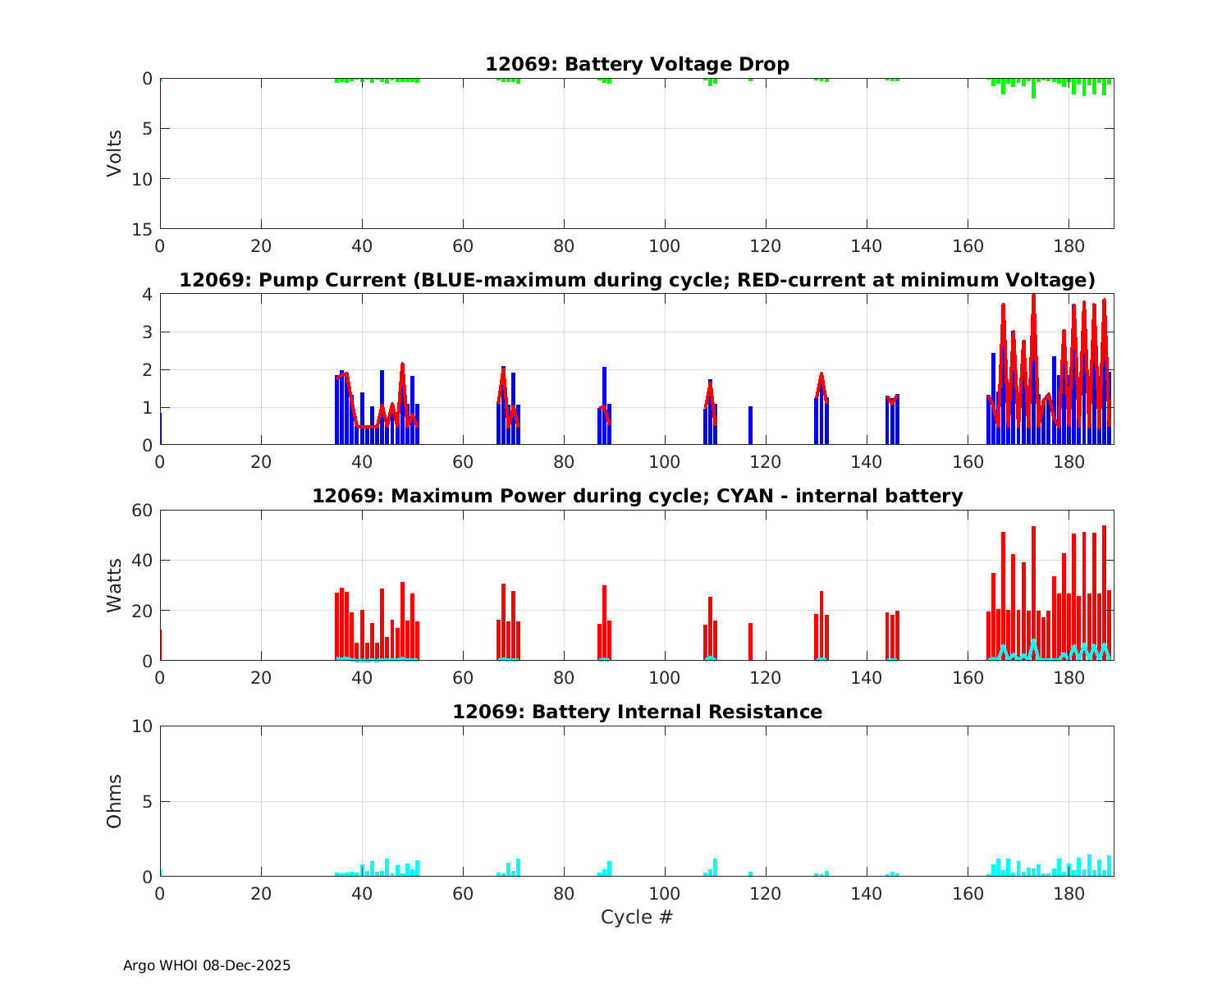The image size is (1231, 985).
Task: Click the Pump Current plot title
Action: pyautogui.click(x=637, y=281)
